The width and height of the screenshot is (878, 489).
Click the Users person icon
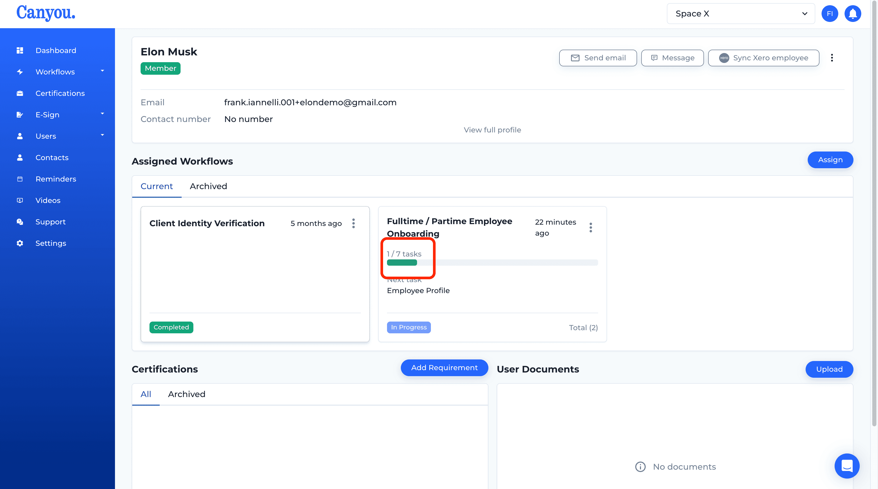tap(20, 136)
